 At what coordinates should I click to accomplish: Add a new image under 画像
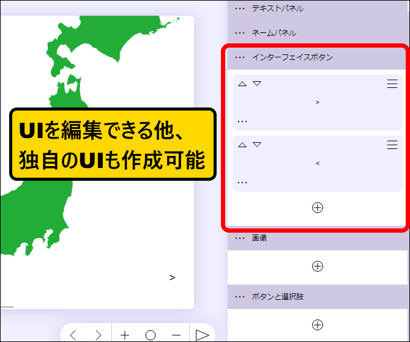[x=317, y=266]
